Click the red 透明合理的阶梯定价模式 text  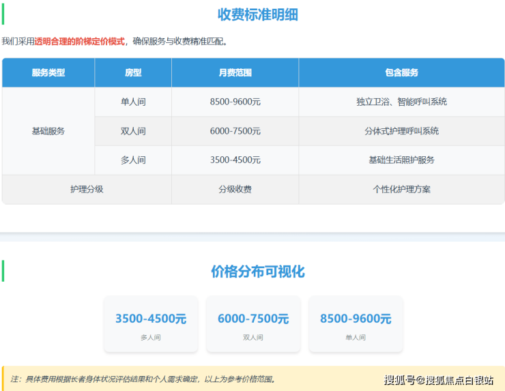tap(80, 41)
